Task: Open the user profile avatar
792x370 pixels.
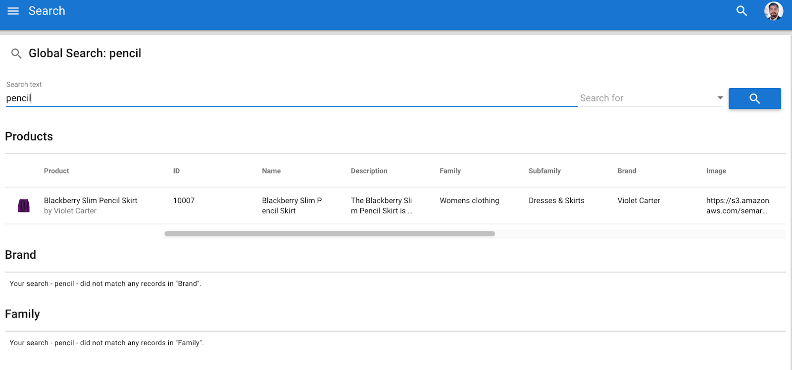Action: tap(773, 11)
